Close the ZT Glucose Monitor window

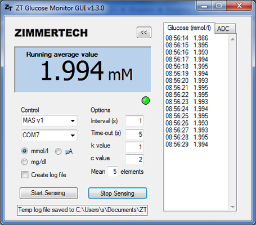tap(239, 6)
